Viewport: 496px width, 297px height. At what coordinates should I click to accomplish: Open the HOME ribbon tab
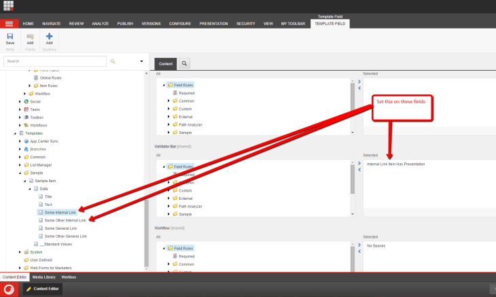tap(28, 24)
